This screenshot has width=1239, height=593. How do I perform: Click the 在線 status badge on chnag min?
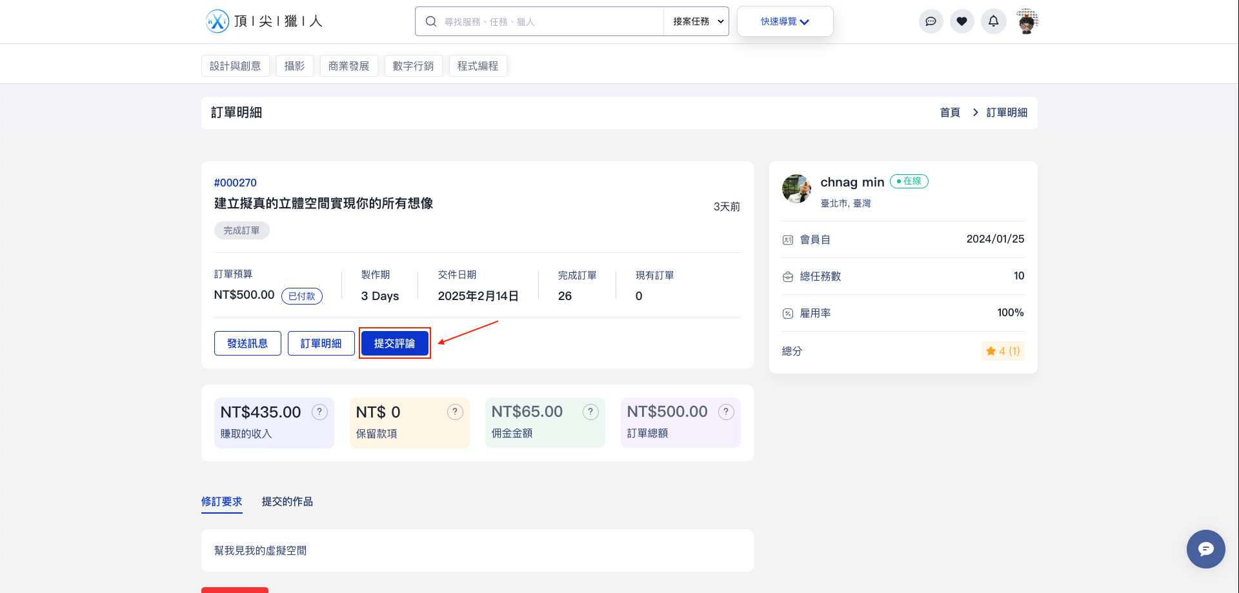point(909,181)
